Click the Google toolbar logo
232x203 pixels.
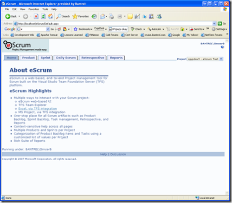point(10,29)
